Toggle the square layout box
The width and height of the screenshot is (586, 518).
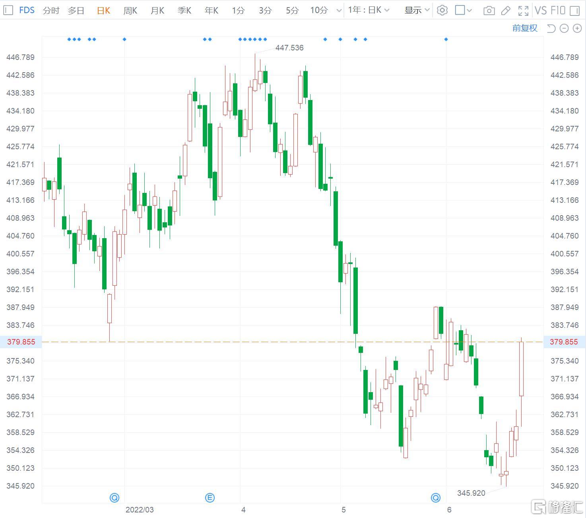tap(460, 10)
